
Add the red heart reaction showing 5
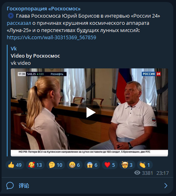110,165
